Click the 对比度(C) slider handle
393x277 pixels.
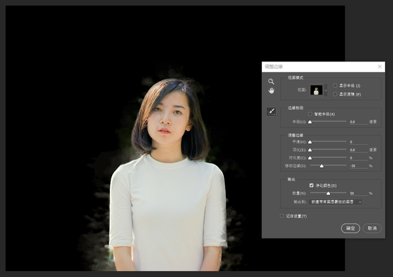(310, 157)
